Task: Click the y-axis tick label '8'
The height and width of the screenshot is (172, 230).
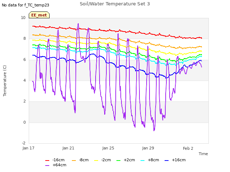Action: pyautogui.click(x=24, y=38)
